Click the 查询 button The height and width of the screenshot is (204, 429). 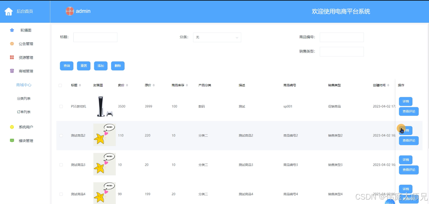pyautogui.click(x=67, y=66)
